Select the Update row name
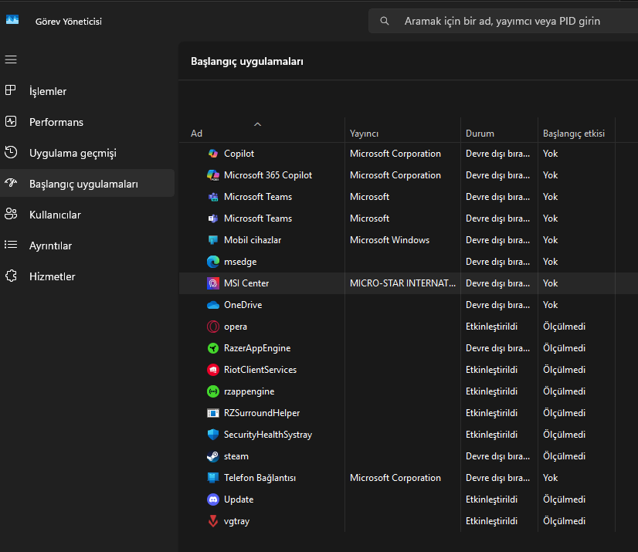The image size is (638, 552). point(239,500)
